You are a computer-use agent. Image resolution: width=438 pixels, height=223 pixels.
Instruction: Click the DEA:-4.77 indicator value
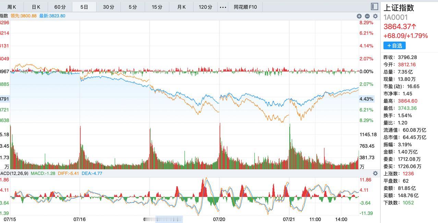(x=92, y=173)
